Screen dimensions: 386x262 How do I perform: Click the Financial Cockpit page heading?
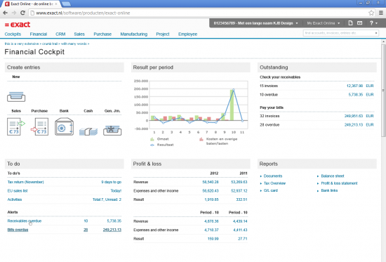pyautogui.click(x=34, y=52)
